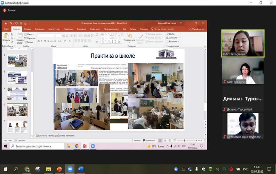
Task: Select slide 4 thumbnail in slide panel
Action: pos(17,77)
